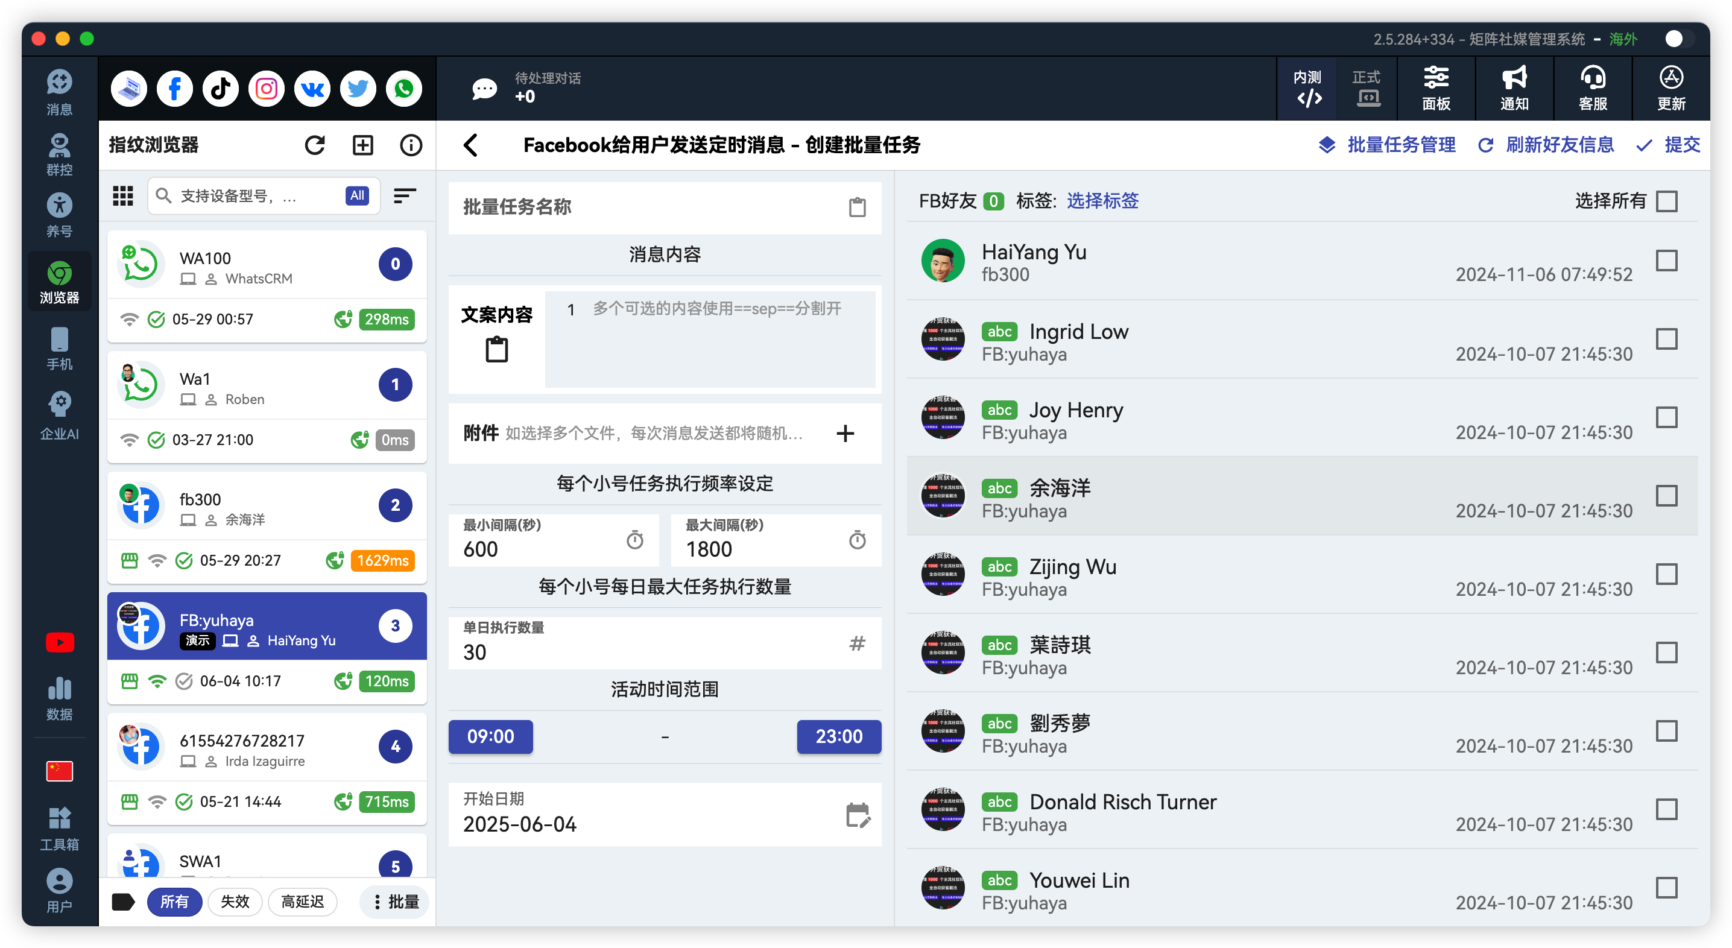Image resolution: width=1732 pixels, height=948 pixels.
Task: Click the VK platform icon
Action: (312, 89)
